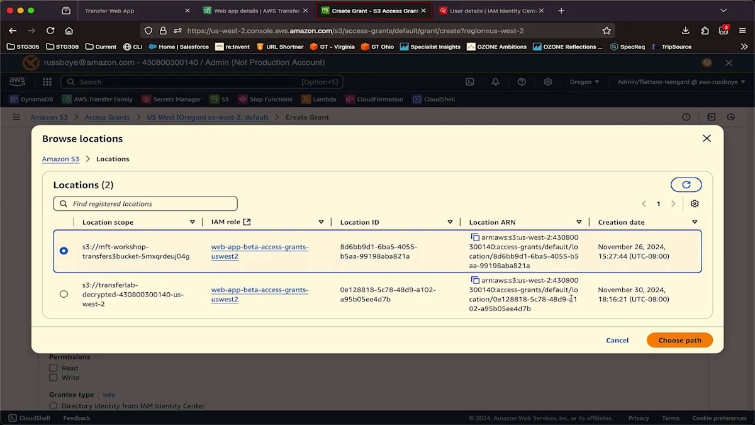Open CloudShell icon in top bar

click(x=469, y=82)
